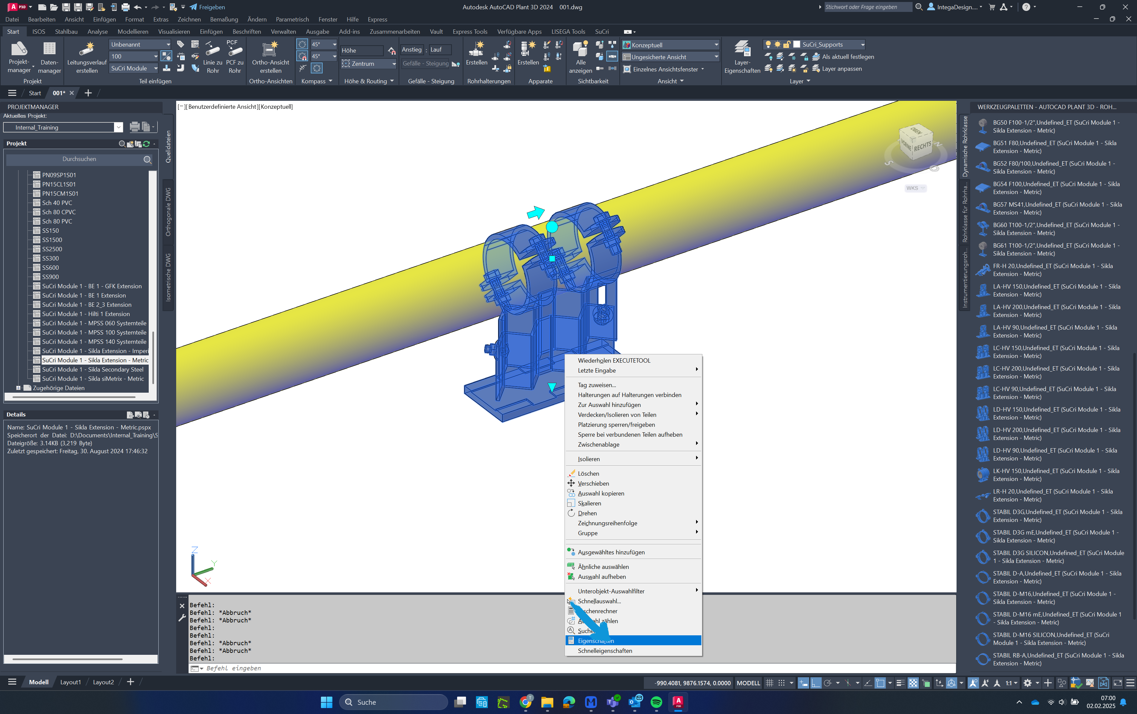Click the Als aktuell festlegen layer tool
This screenshot has width=1137, height=714.
(843, 57)
